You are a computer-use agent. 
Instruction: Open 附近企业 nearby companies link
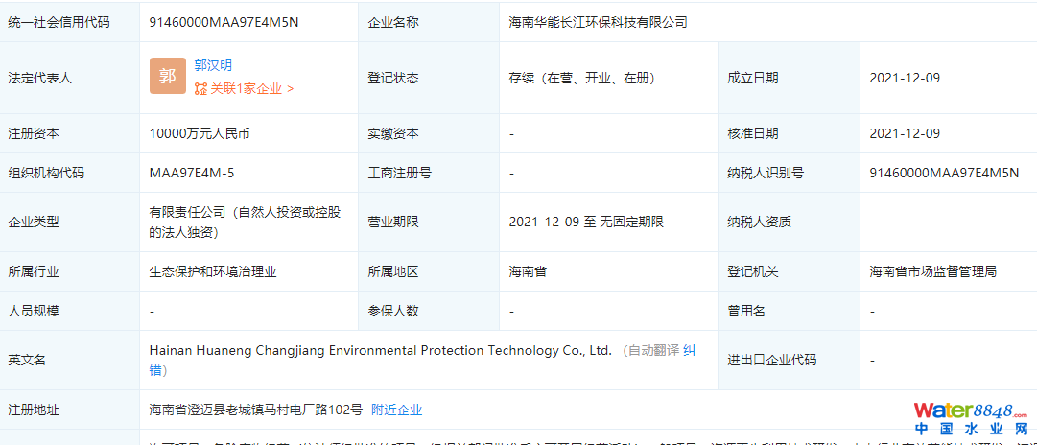click(396, 410)
